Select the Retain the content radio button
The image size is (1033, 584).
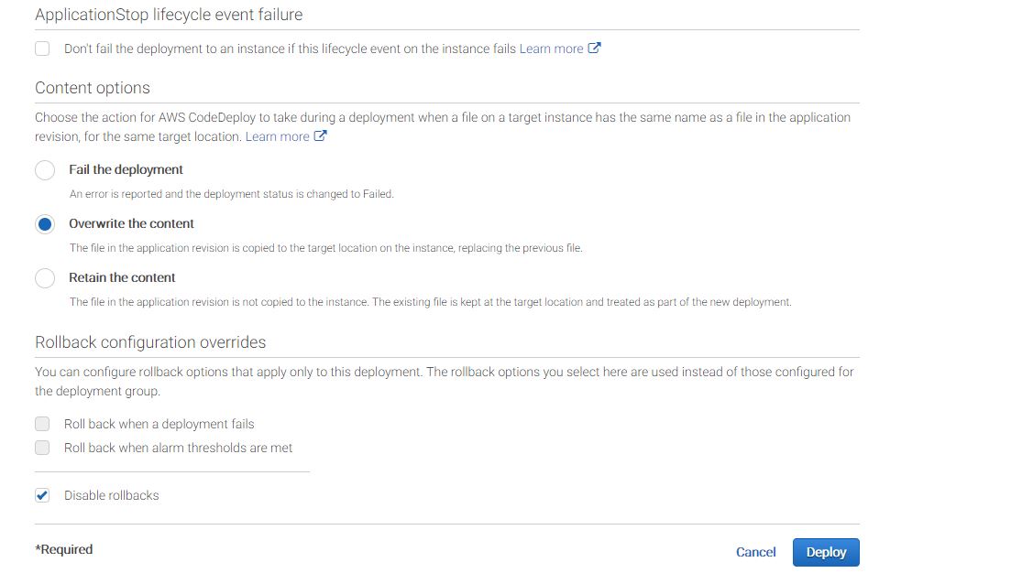[45, 278]
